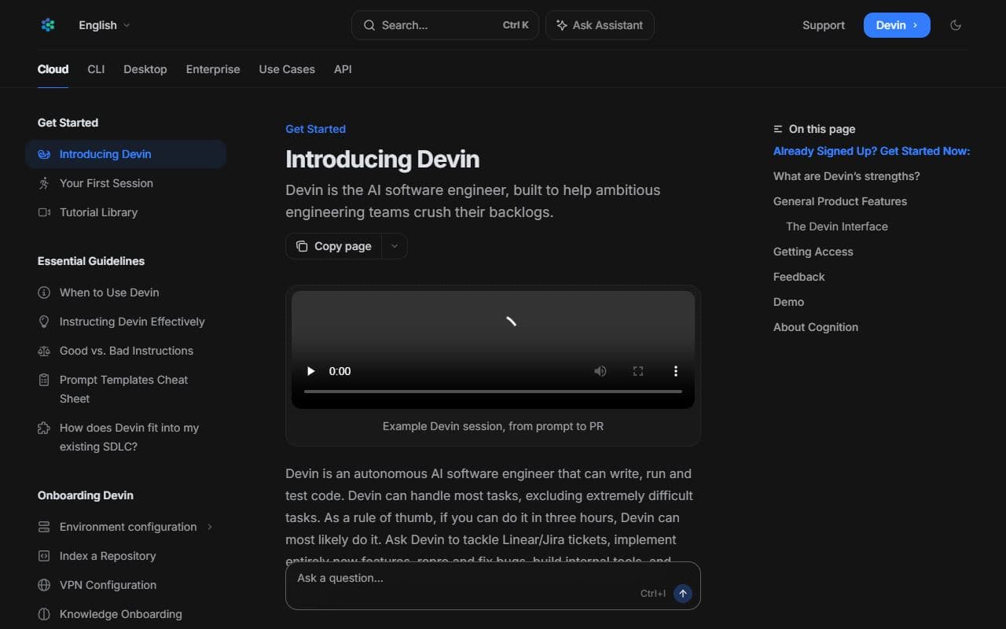The width and height of the screenshot is (1006, 629).
Task: Click the Knowledge Onboarding lightbulb icon
Action: tap(44, 614)
